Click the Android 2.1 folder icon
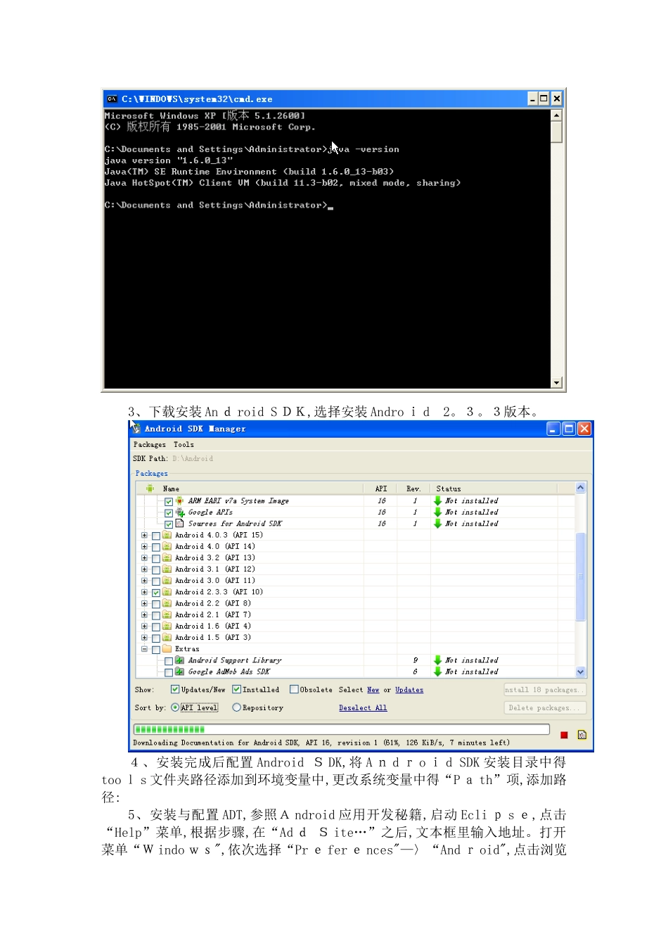This screenshot has width=668, height=946. pyautogui.click(x=167, y=614)
